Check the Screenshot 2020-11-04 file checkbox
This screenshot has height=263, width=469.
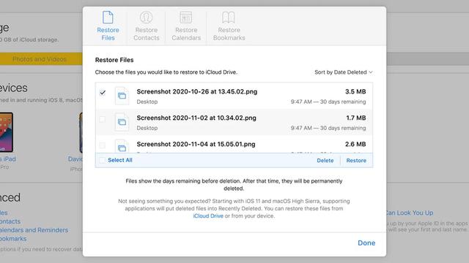coord(103,145)
